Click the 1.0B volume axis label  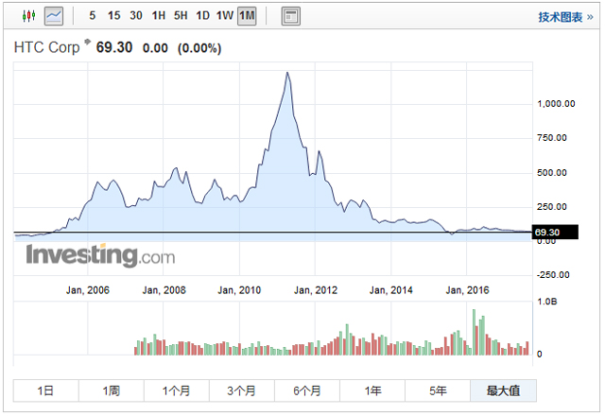click(546, 302)
